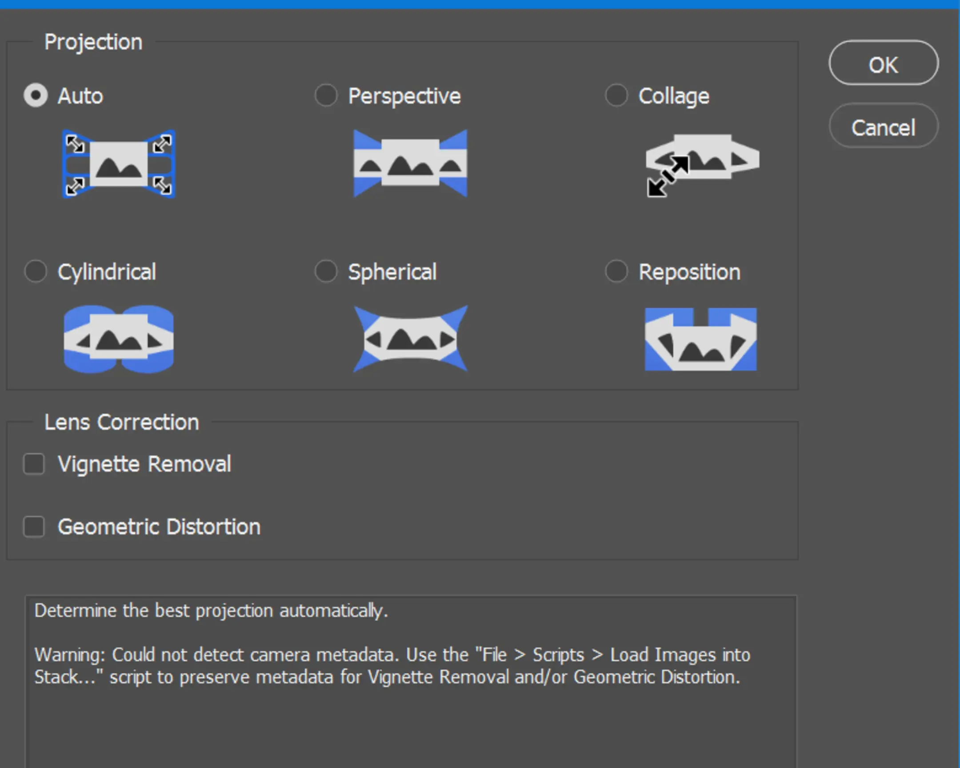Select the Perspective projection option
This screenshot has width=960, height=768.
click(x=325, y=95)
